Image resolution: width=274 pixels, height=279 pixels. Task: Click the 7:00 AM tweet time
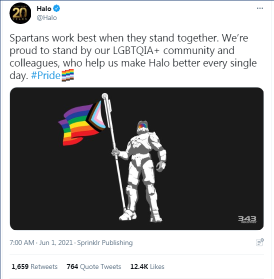coord(22,242)
